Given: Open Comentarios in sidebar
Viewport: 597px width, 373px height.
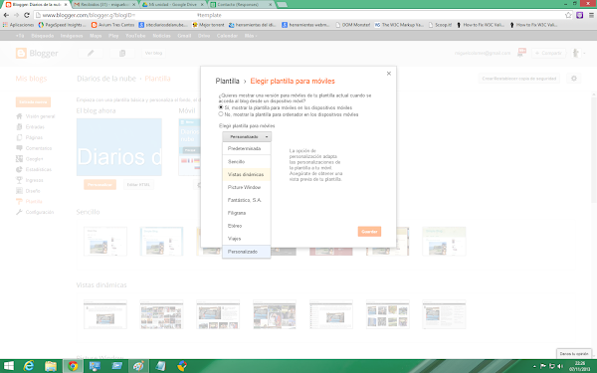Looking at the screenshot, I should click(x=34, y=148).
